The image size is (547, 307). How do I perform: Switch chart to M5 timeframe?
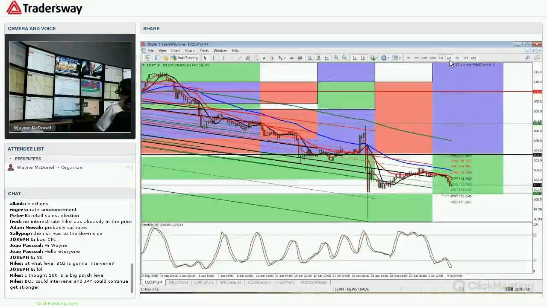(x=417, y=58)
